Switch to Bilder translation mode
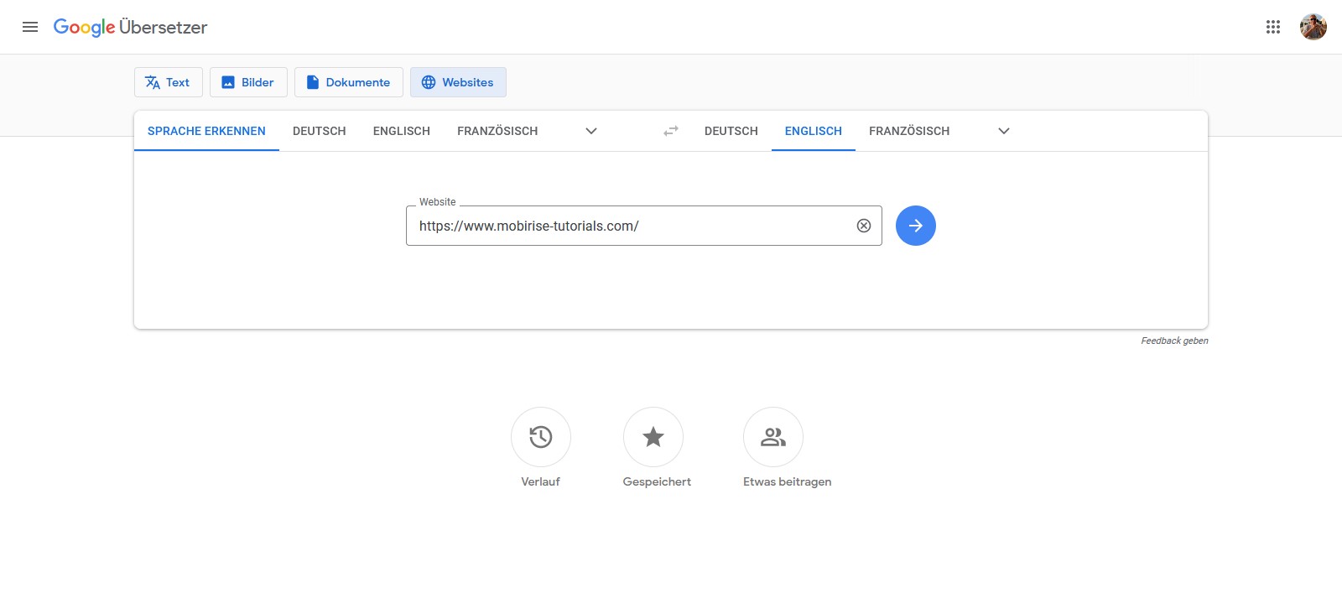The height and width of the screenshot is (593, 1342). (248, 82)
